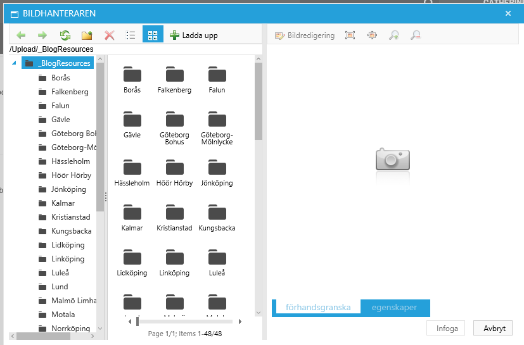Click file grid scrollbar up arrow
This screenshot has width=524, height=345.
tap(259, 59)
